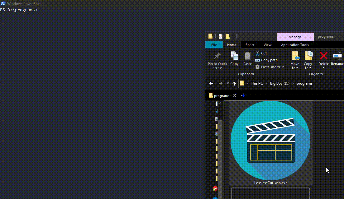Open the File menu
Viewport: 344px width, 199px height.
[x=214, y=44]
